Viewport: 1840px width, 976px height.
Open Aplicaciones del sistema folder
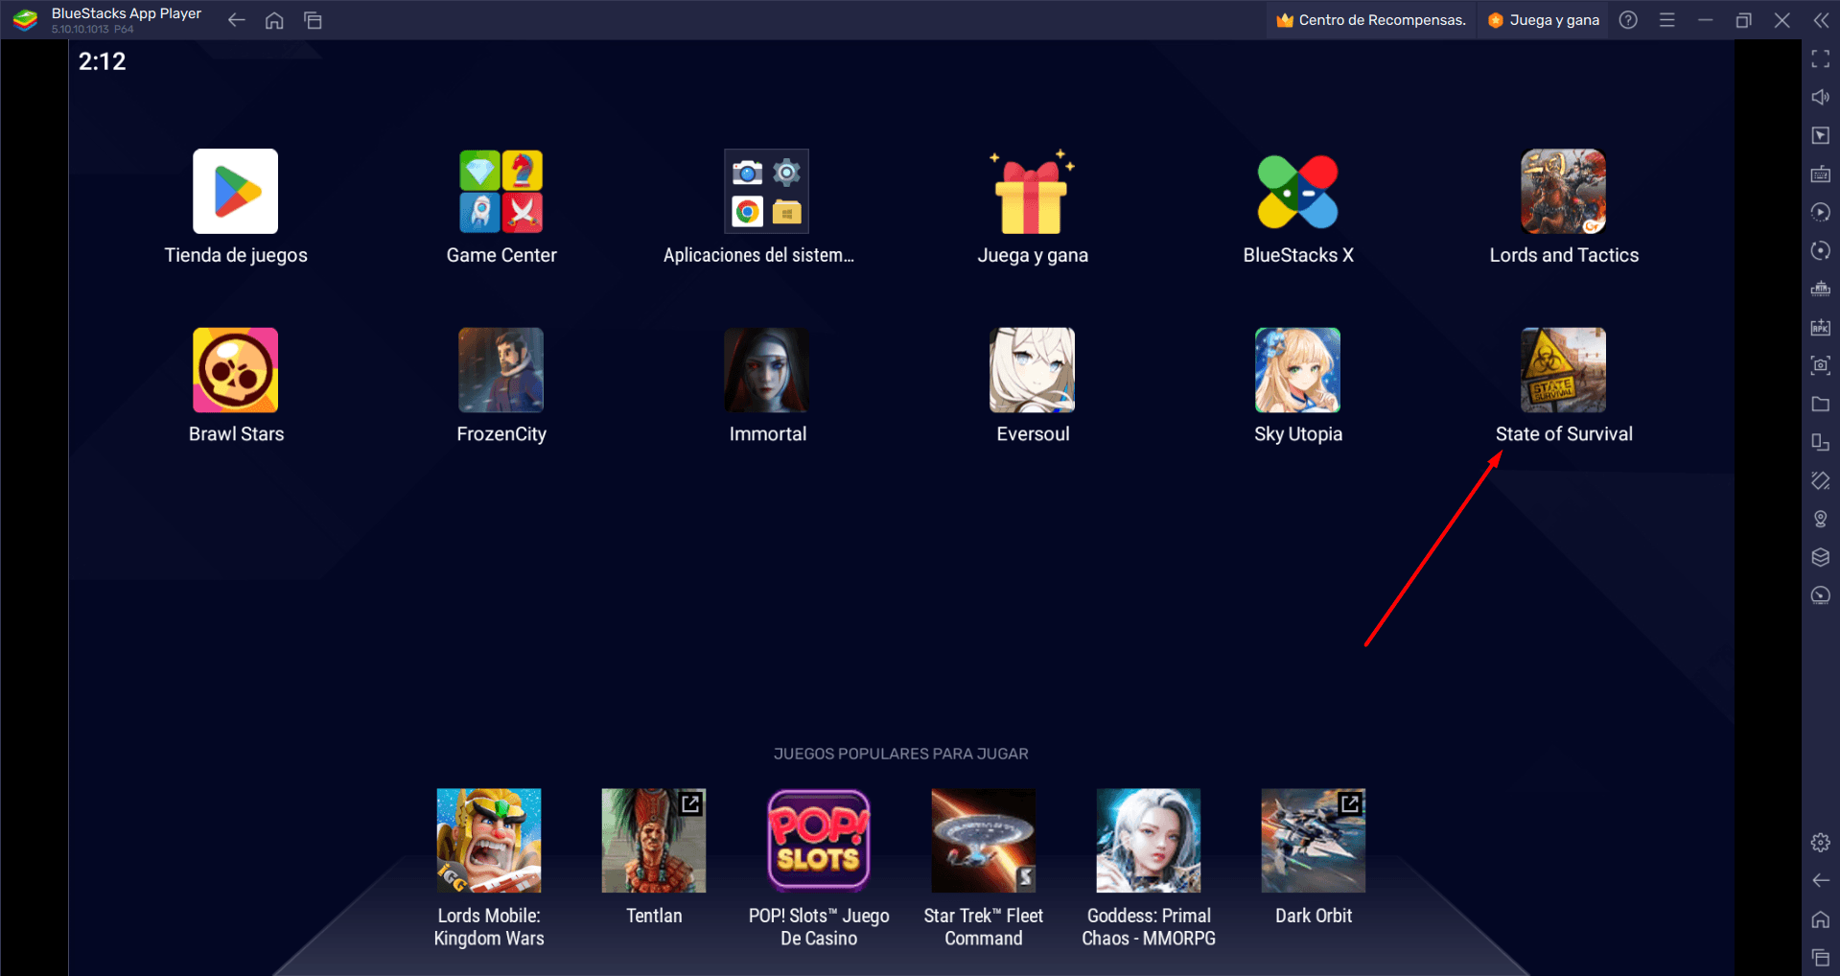pos(766,191)
